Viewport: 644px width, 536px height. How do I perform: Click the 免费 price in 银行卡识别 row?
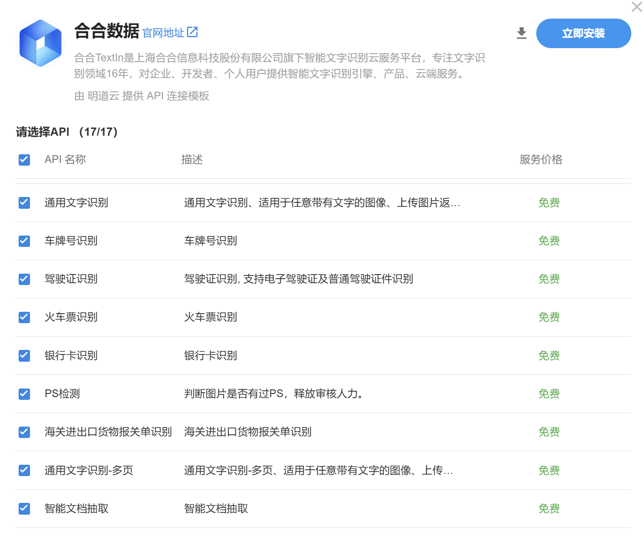click(549, 355)
